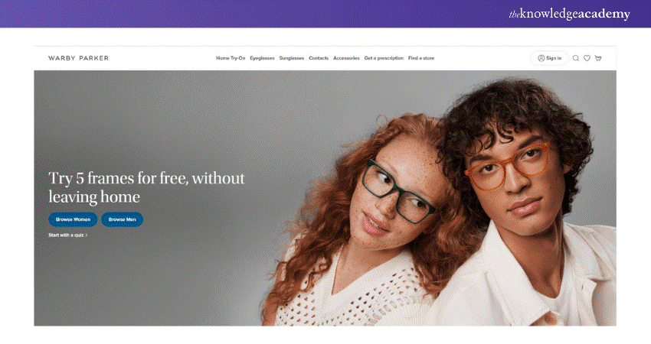The height and width of the screenshot is (344, 651).
Task: Open the shopping cart icon
Action: click(598, 58)
